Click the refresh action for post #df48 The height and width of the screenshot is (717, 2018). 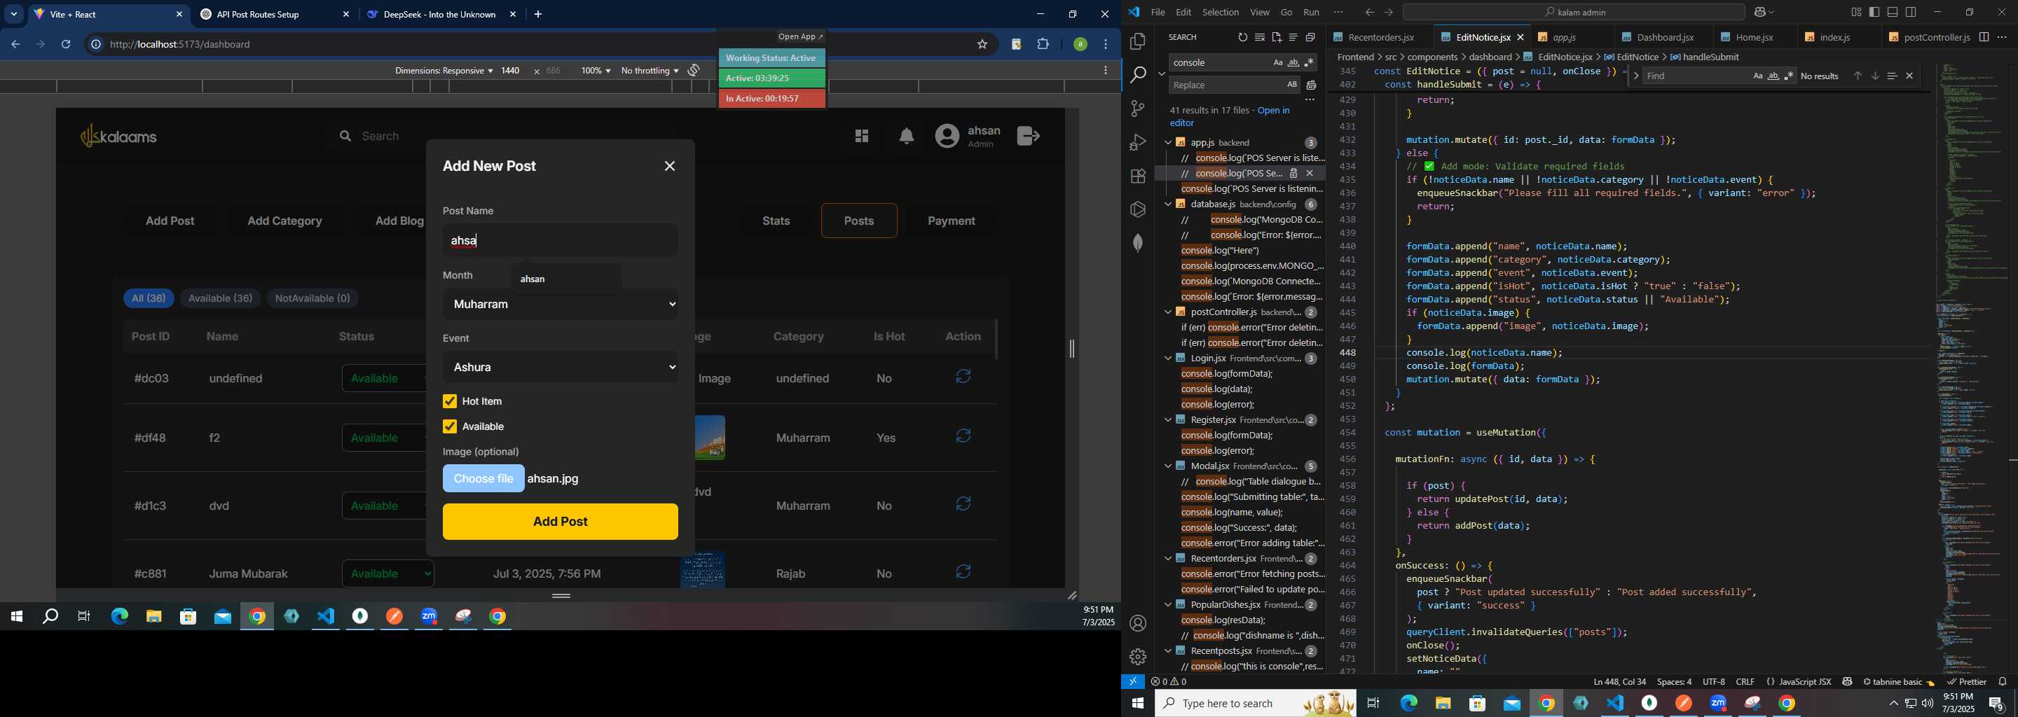click(x=963, y=437)
